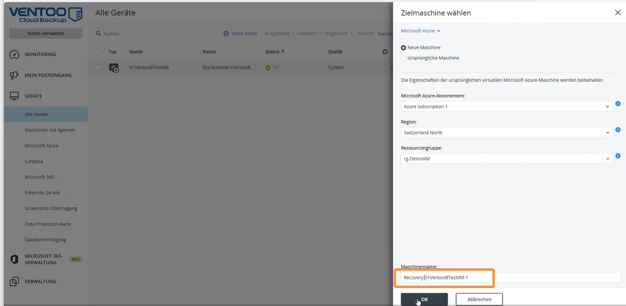Click the Standard view link
This screenshot has height=306, width=626.
click(x=385, y=33)
